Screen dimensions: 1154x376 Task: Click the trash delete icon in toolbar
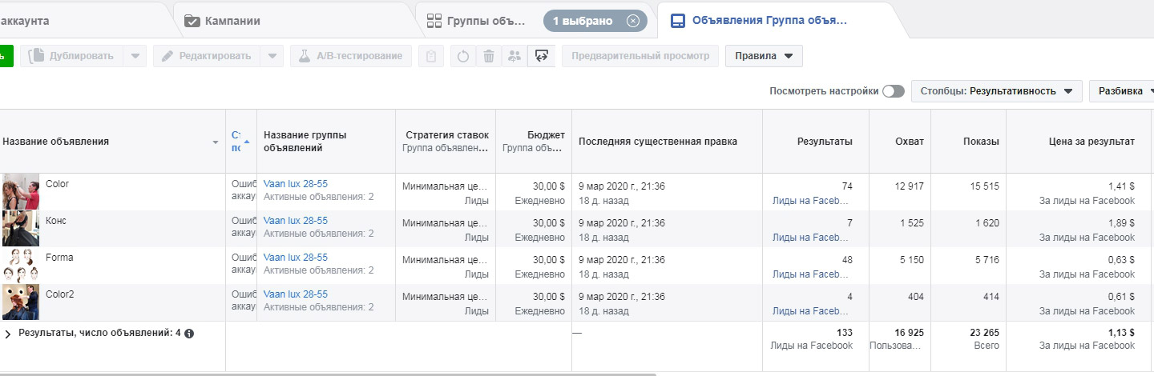tap(488, 56)
